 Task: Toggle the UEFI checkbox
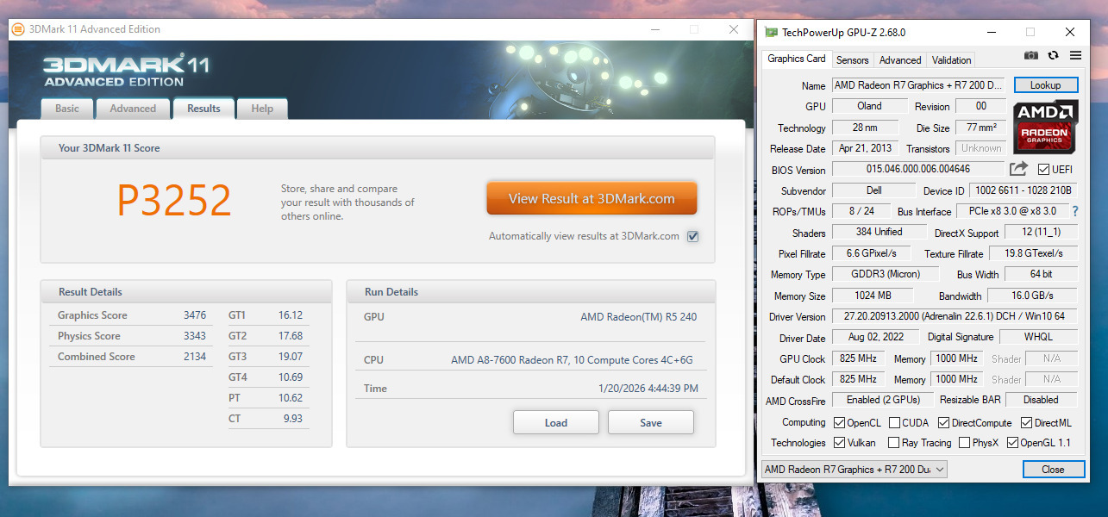pos(1043,170)
